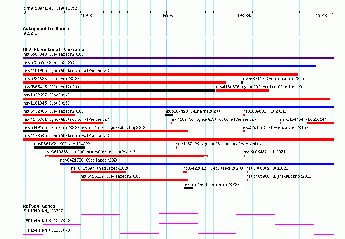Click nsv1022697 (Coe2014) label
The image size is (345, 239).
(x=47, y=95)
